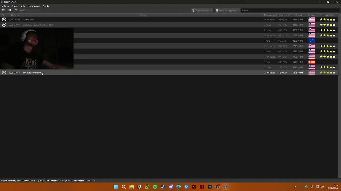The height and width of the screenshot is (191, 341).
Task: Click the 05/17/25 date cell
Action: pyautogui.click(x=282, y=25)
